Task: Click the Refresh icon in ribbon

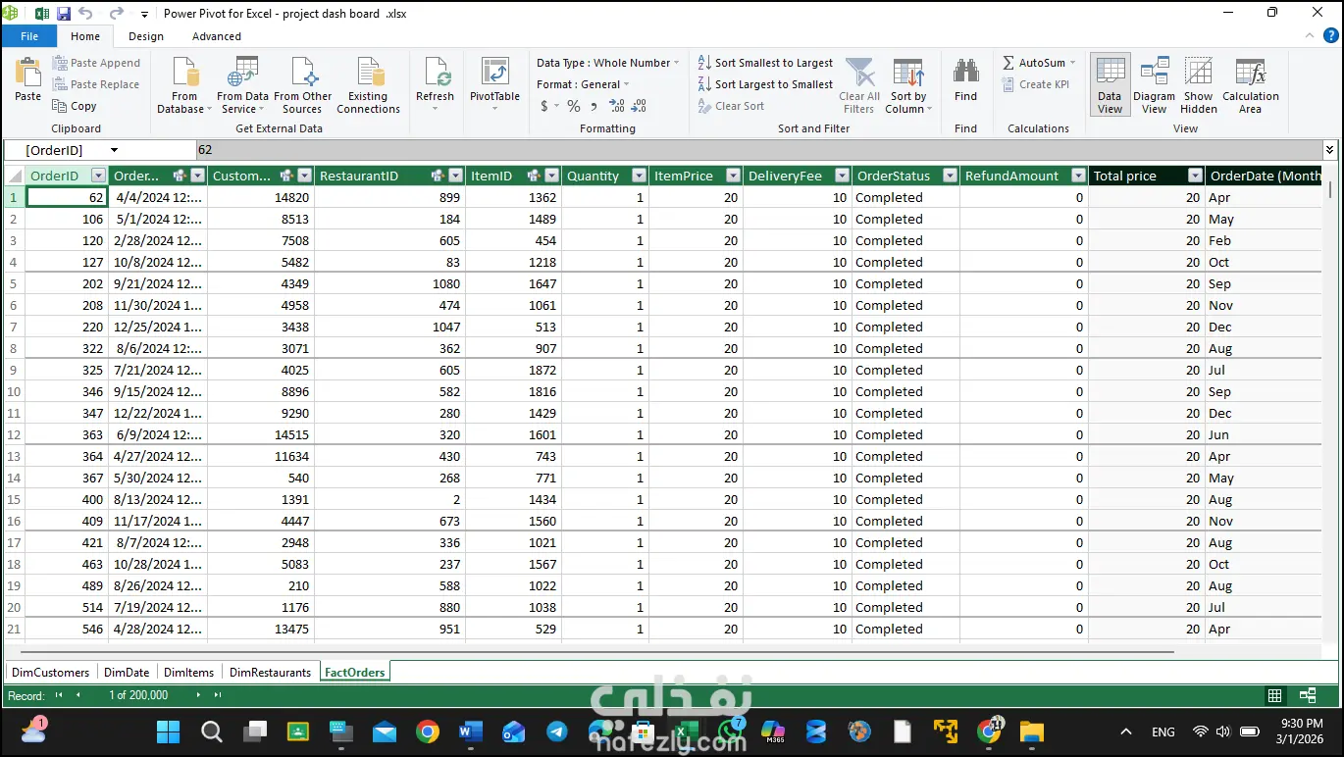Action: click(435, 76)
